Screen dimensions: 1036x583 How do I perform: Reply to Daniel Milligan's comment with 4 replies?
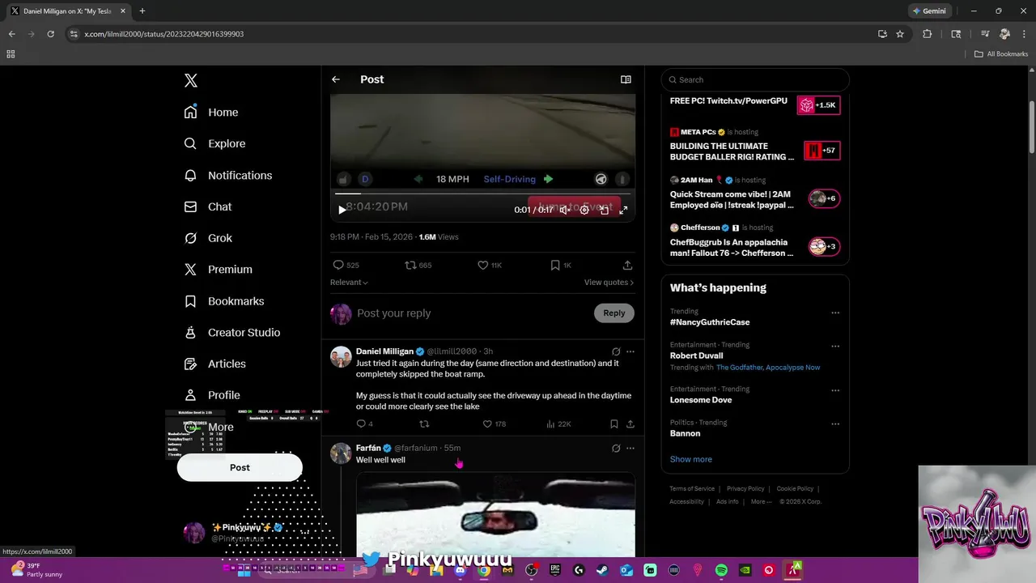364,423
